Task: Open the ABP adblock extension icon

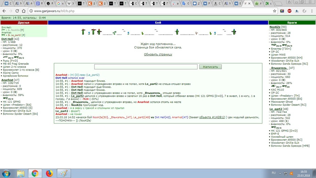Action: 289,11
